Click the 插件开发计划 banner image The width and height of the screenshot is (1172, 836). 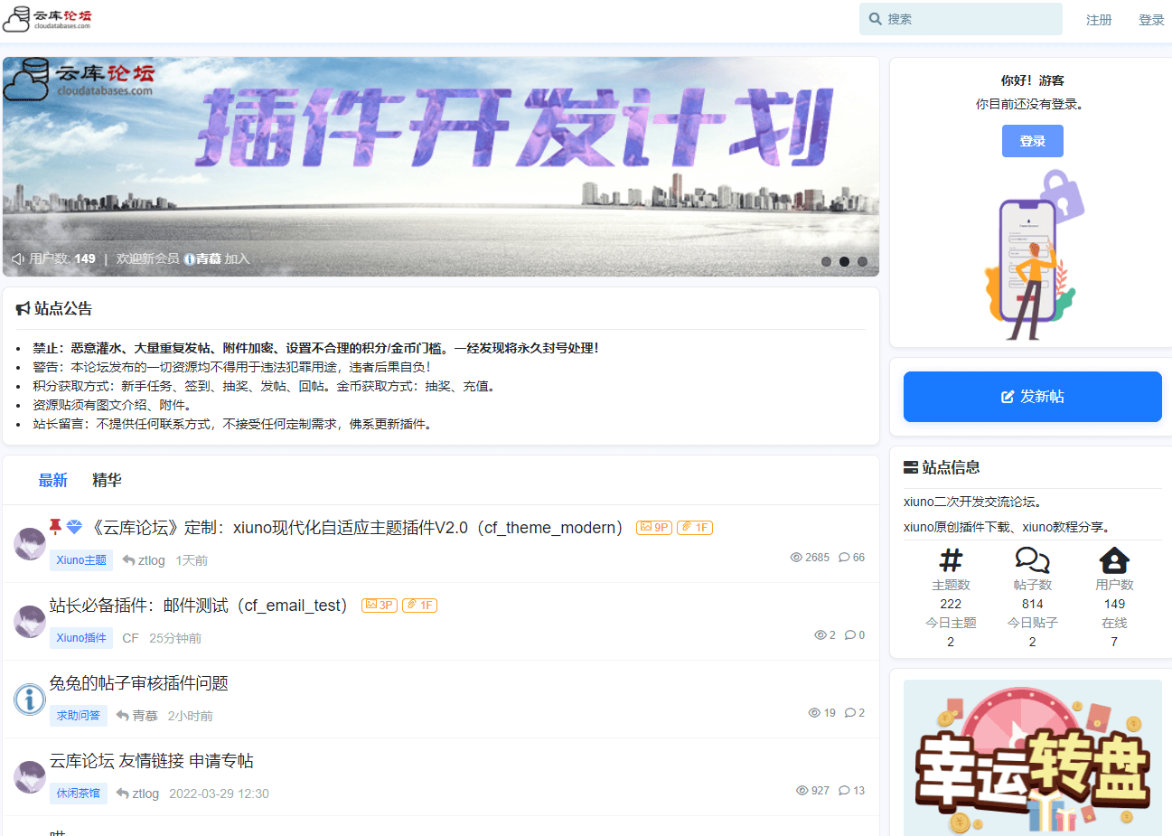441,166
